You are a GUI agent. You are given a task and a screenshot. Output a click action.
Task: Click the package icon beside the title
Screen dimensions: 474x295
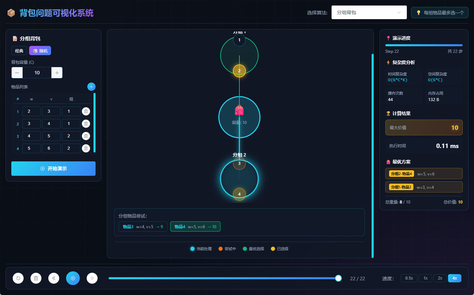[x=11, y=13]
